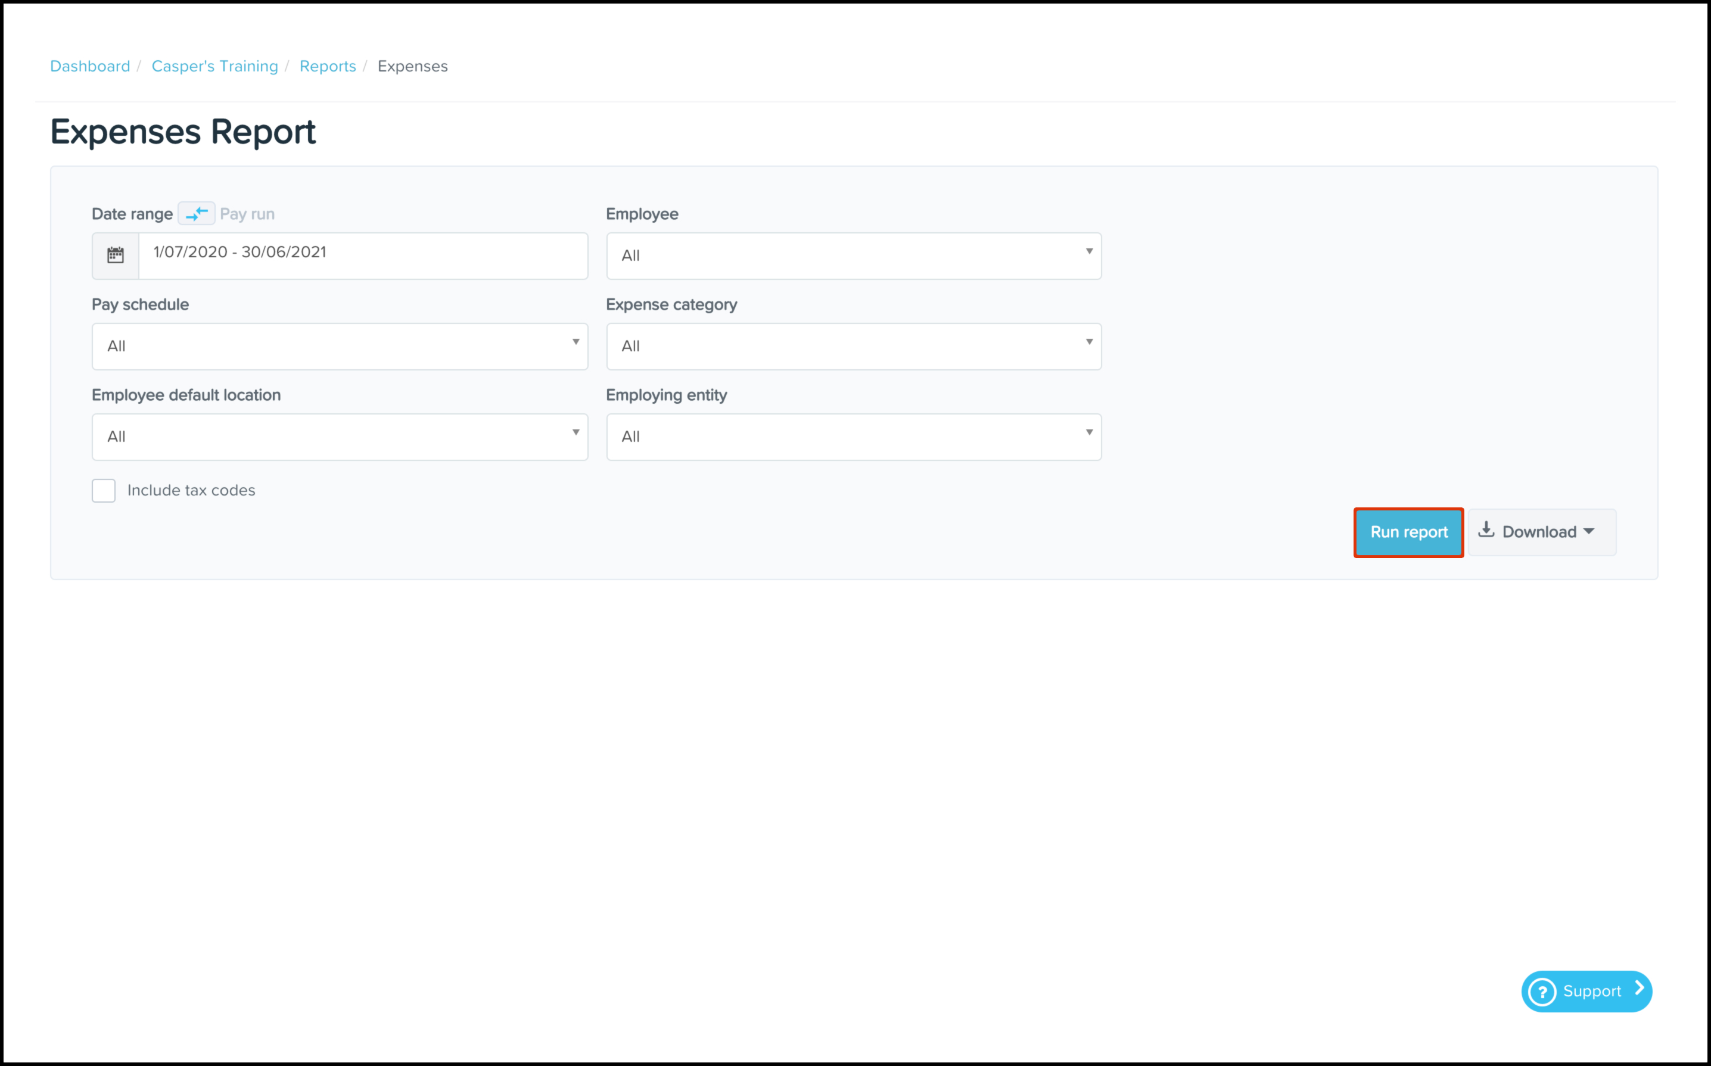Click the Support chevron arrow

1639,989
